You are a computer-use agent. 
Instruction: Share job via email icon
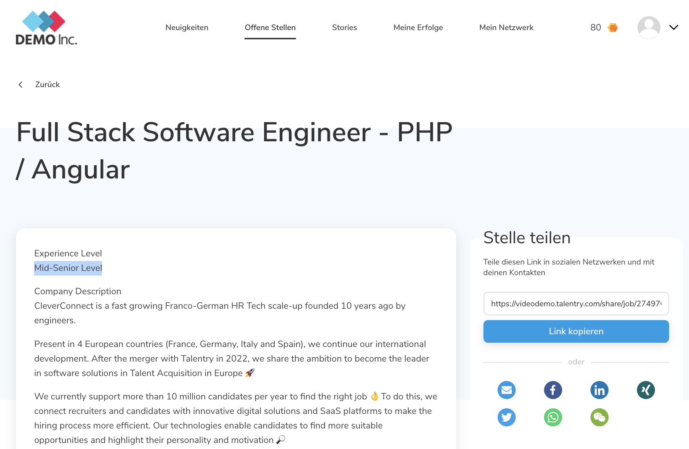(506, 390)
